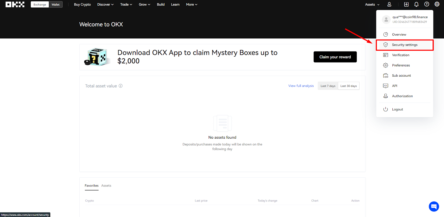
Task: Click the Preferences gear icon
Action: pos(385,65)
